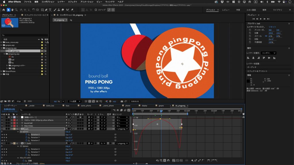Viewport: 294px width, 165px height.
Task: Collapse layer 5 ball properties
Action: (x=12, y=129)
